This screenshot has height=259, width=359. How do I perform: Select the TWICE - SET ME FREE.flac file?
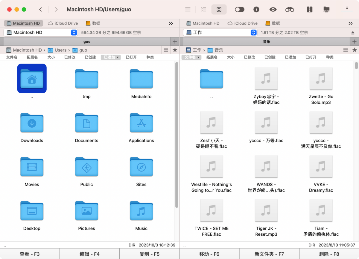point(212,217)
